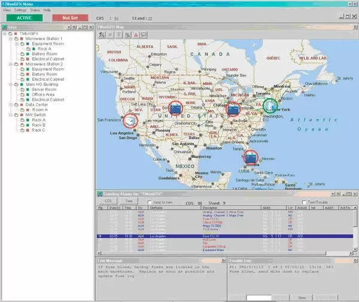Click the message bubble icon in map toolbar
The height and width of the screenshot is (302, 359).
144,36
